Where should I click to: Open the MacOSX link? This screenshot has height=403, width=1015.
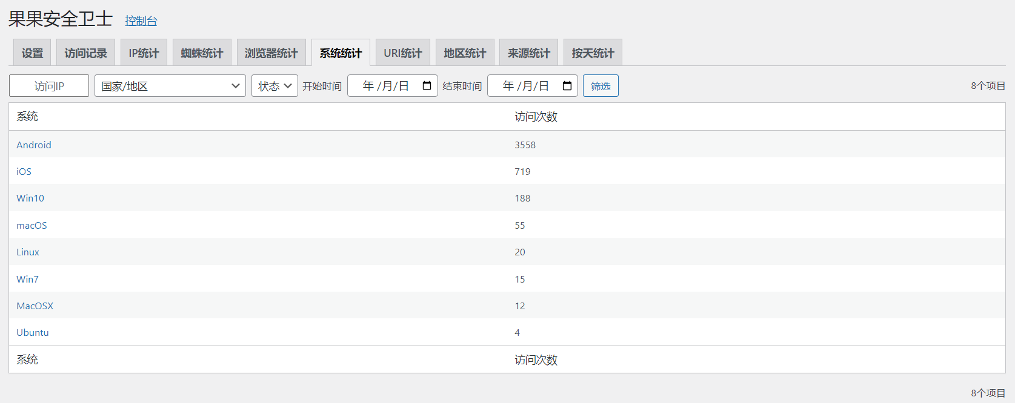tap(35, 306)
